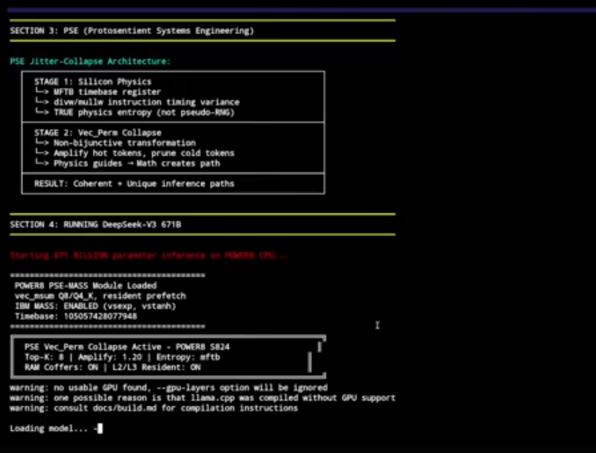Click the warning line mentioning llama.cpp
Viewport: 596px width, 453px height.
pyautogui.click(x=202, y=398)
